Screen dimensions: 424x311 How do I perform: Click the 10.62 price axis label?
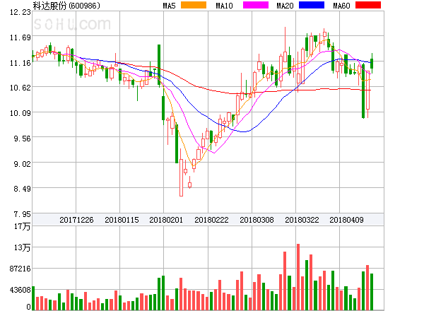20,88
